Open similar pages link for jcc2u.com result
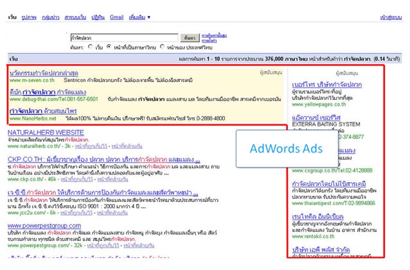This screenshot has width=410, height=270. point(112,213)
